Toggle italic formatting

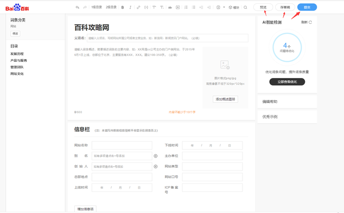[x=130, y=7]
